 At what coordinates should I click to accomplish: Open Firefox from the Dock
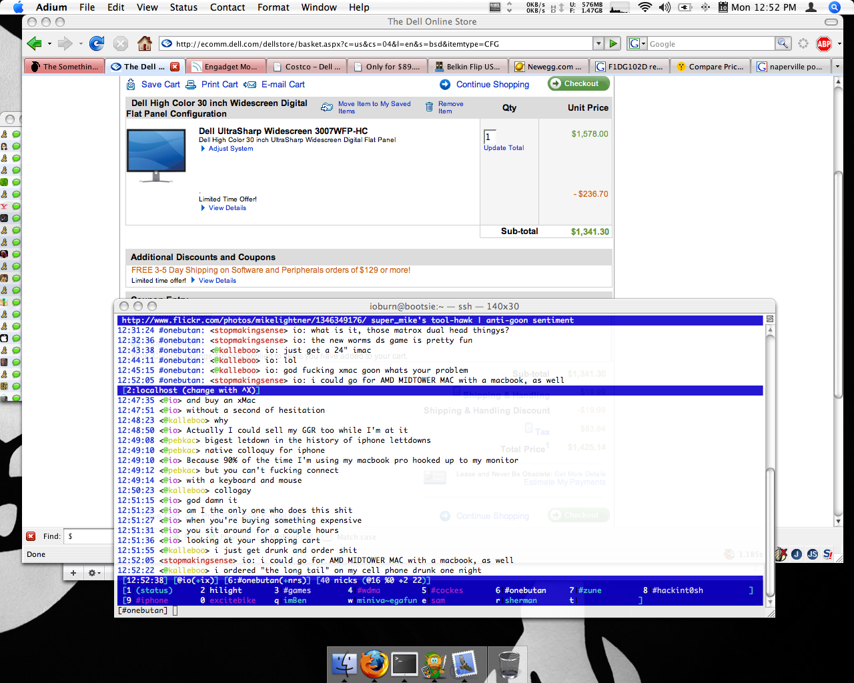pyautogui.click(x=374, y=664)
